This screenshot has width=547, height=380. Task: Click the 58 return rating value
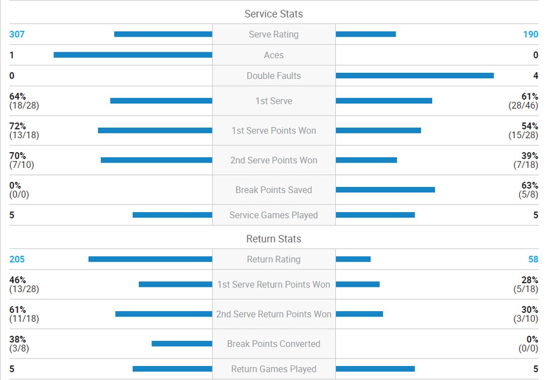tap(533, 259)
